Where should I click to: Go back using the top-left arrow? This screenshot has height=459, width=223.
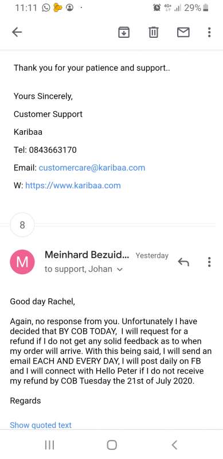click(17, 32)
